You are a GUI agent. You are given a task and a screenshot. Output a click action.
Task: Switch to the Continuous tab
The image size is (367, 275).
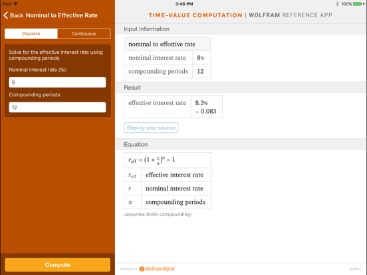(x=84, y=34)
